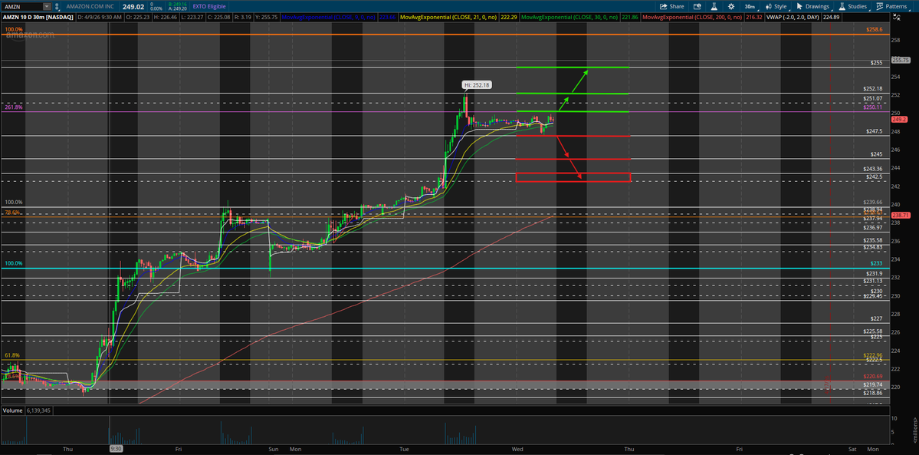Click the 78.6% Fibonacci label
919x455 pixels.
[x=12, y=212]
